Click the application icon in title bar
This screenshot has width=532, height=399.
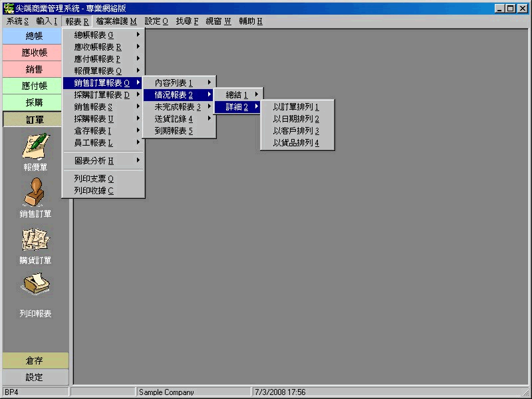[9, 9]
